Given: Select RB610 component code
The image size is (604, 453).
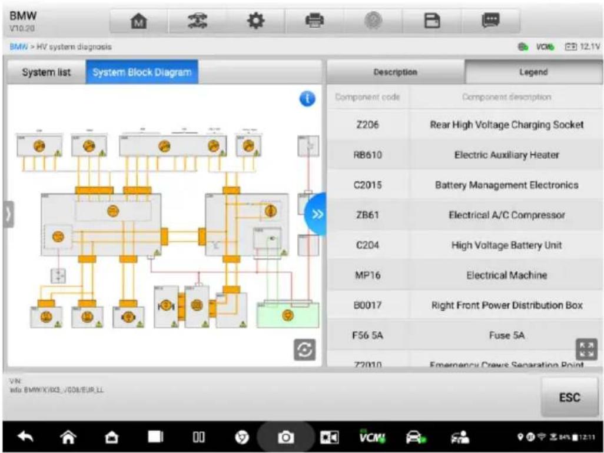Looking at the screenshot, I should click(367, 155).
